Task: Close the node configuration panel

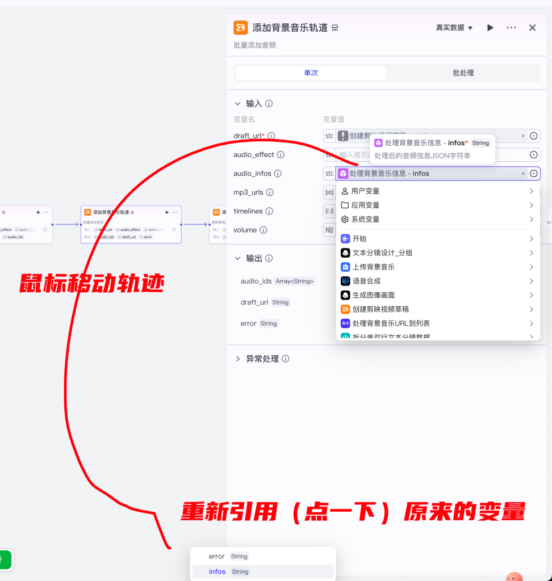Action: click(x=532, y=28)
